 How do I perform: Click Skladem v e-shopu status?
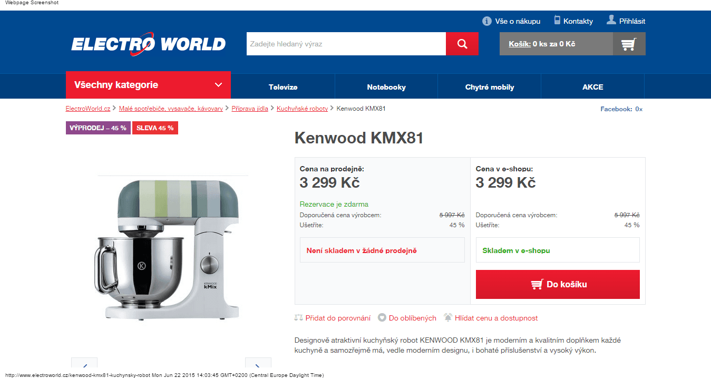pos(558,250)
